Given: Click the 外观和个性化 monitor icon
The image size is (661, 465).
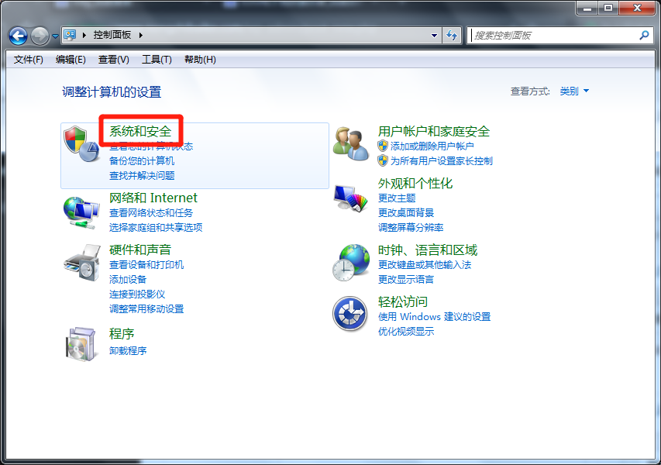Looking at the screenshot, I should coord(351,198).
